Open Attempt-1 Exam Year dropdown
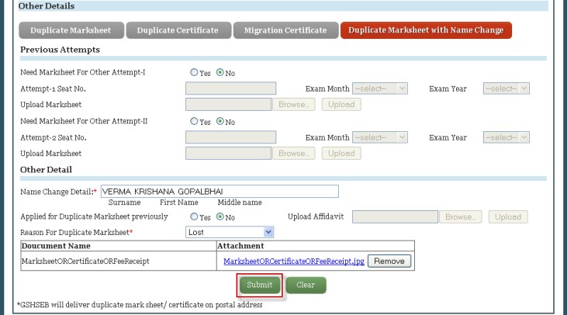Viewport: 567px width, 315px height. (506, 89)
